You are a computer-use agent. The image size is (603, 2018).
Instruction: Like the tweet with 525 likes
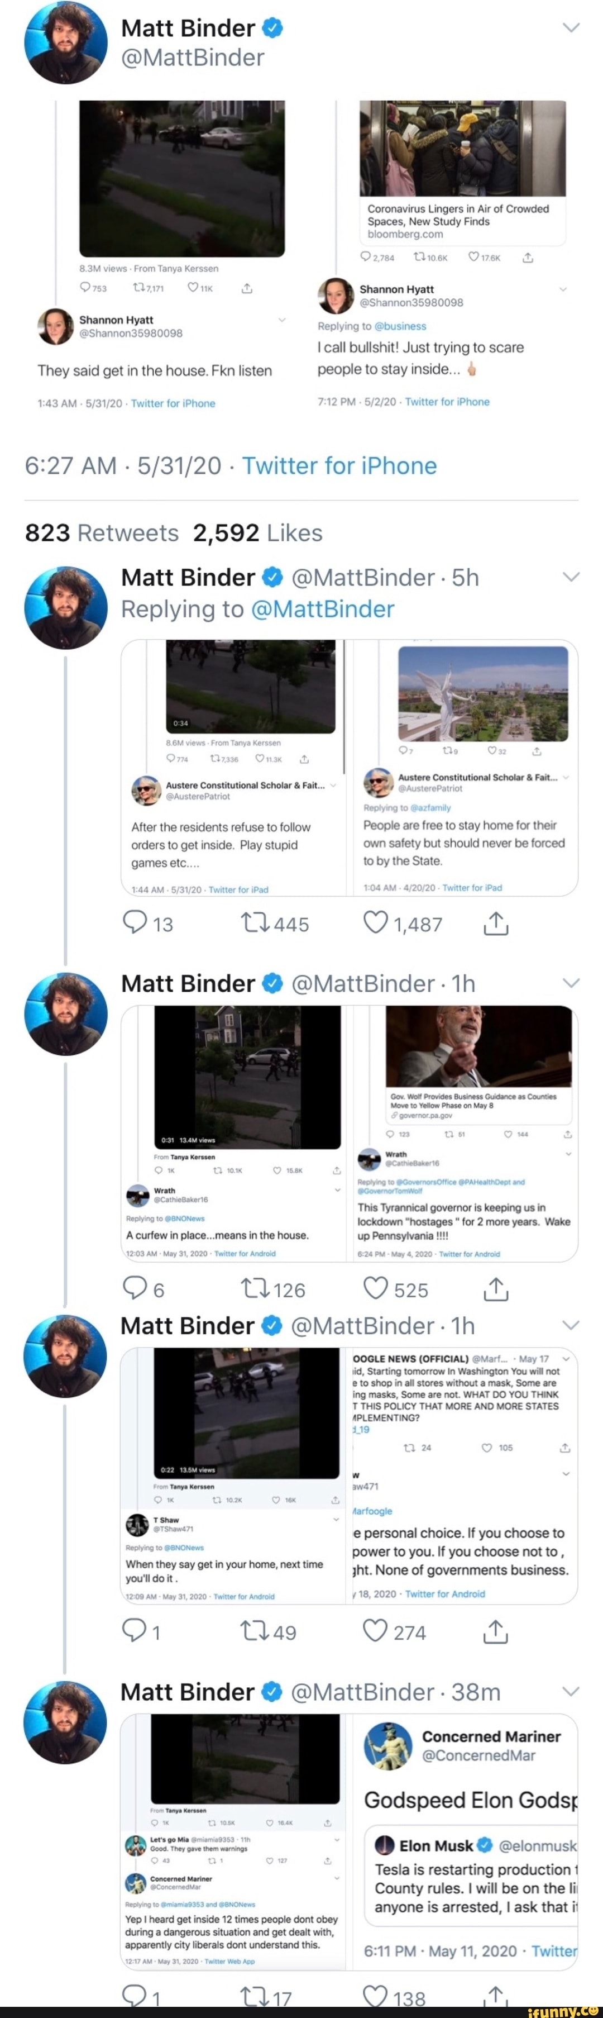pos(375,1288)
